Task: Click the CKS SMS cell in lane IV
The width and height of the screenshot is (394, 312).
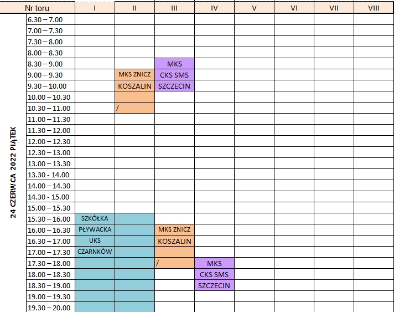Action: (214, 274)
